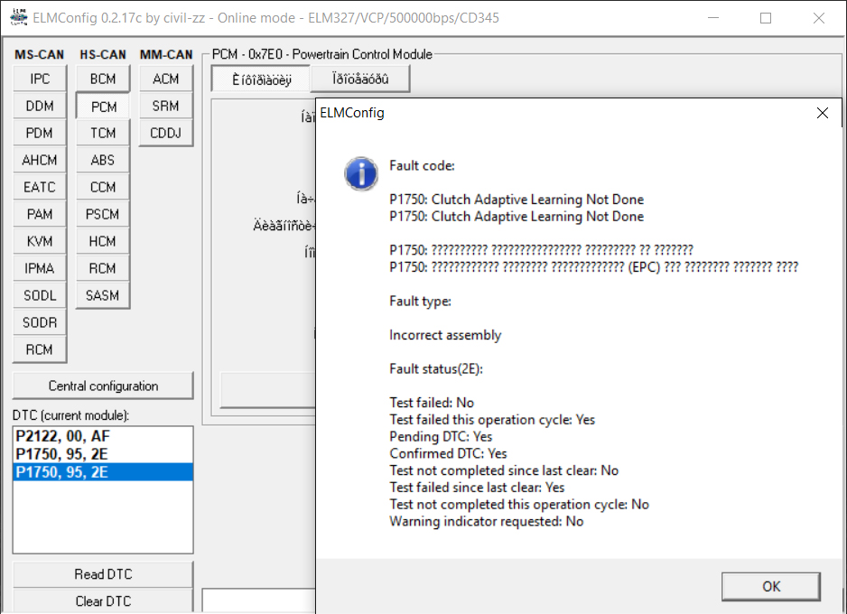
Task: Open Central configuration
Action: tap(103, 386)
